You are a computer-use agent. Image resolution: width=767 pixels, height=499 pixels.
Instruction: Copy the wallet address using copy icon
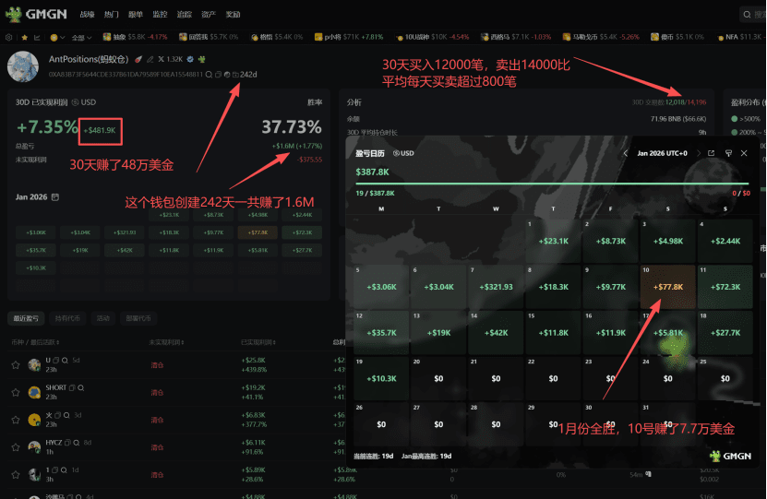pyautogui.click(x=218, y=75)
